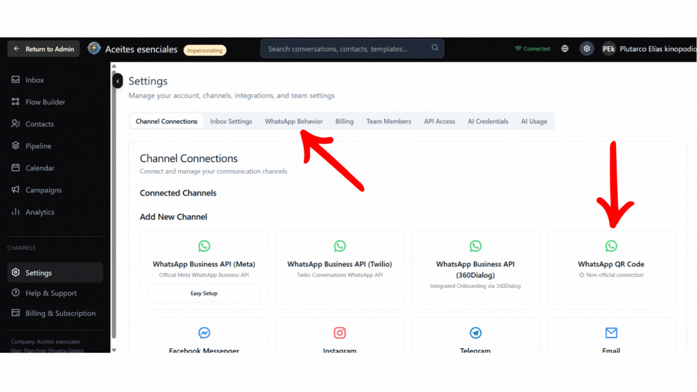Screen dimensions: 697x392
Task: Click the Return to Admin button
Action: click(43, 48)
